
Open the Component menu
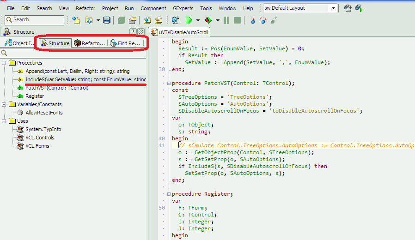(153, 8)
